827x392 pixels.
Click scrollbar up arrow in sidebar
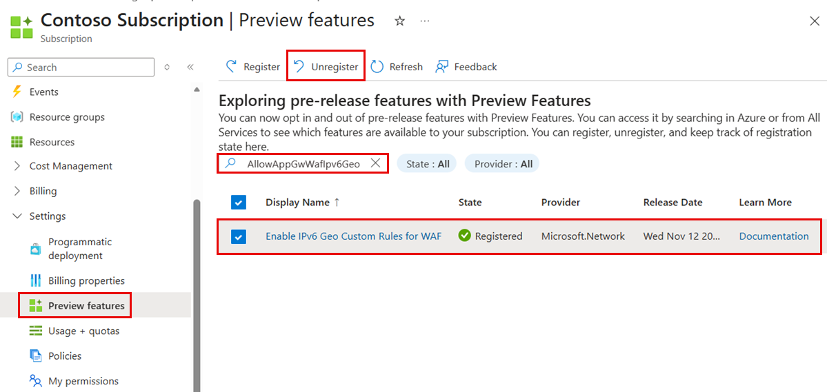click(197, 88)
